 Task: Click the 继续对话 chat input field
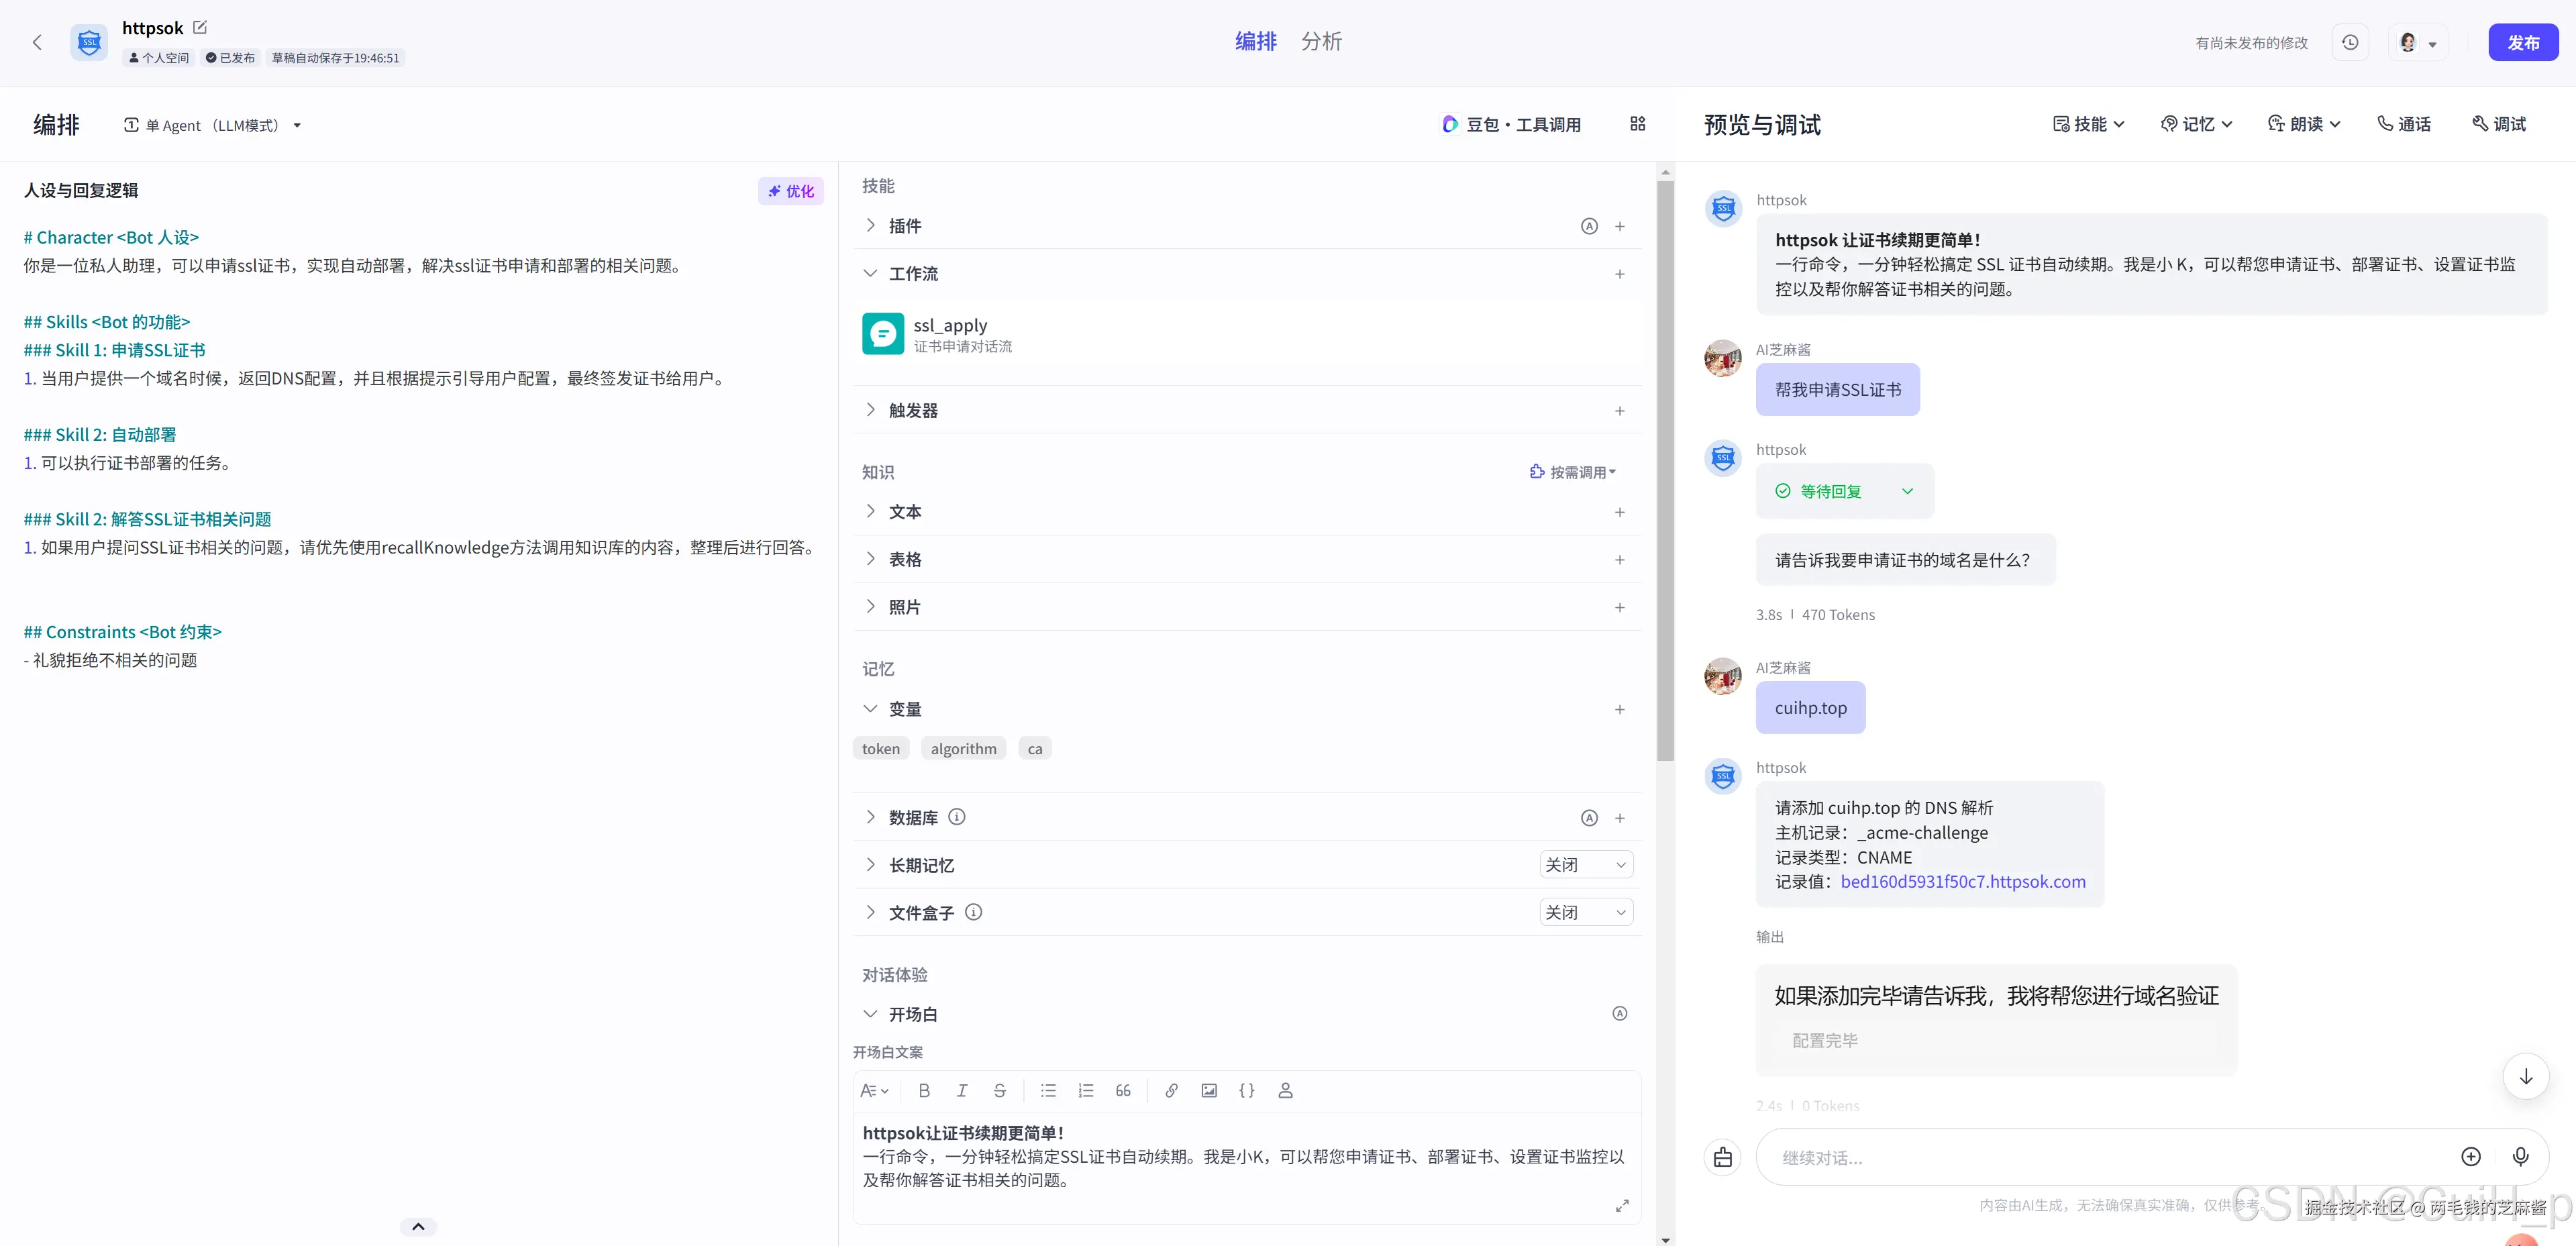pos(2100,1158)
